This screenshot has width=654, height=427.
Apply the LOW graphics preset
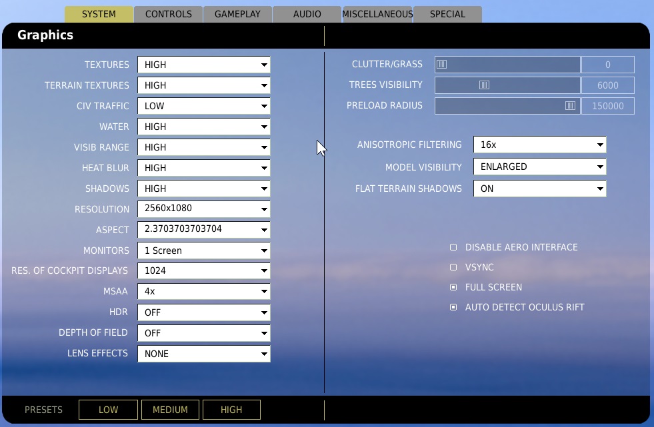click(108, 410)
